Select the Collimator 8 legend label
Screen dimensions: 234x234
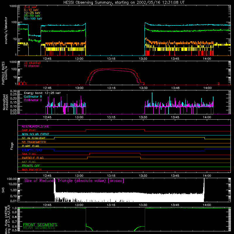[33, 97]
